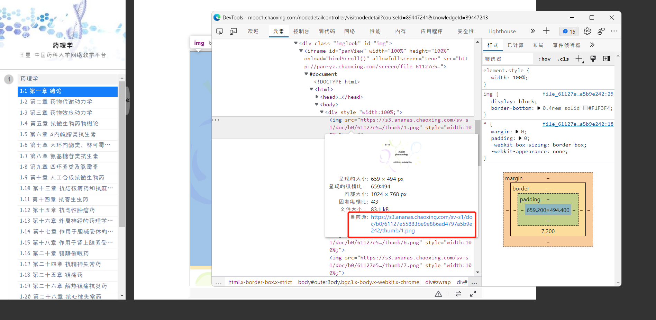Click the new style rule plus icon

tap(579, 59)
